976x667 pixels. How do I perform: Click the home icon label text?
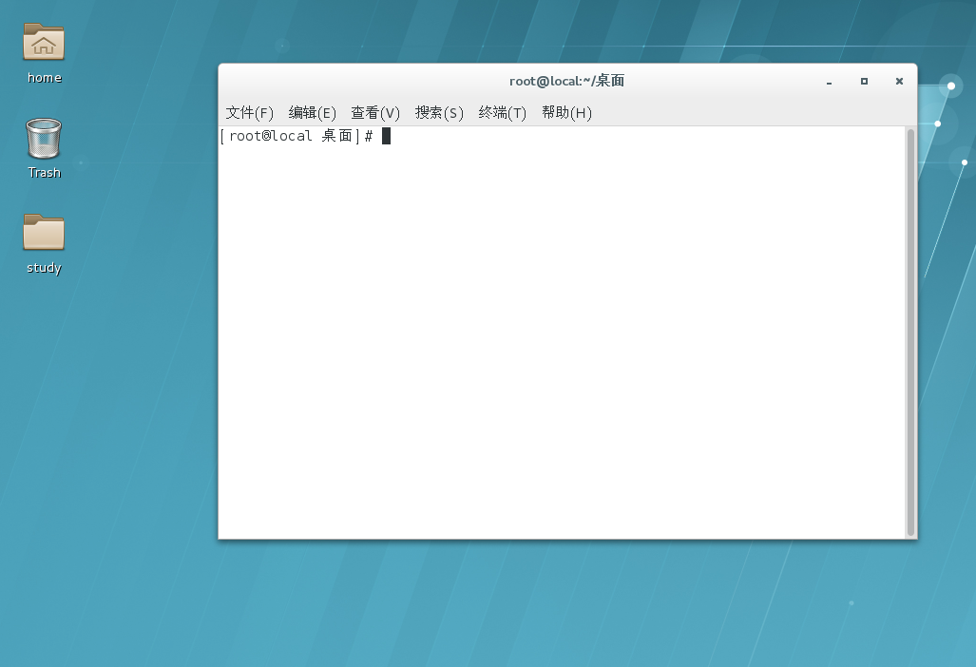(x=43, y=77)
